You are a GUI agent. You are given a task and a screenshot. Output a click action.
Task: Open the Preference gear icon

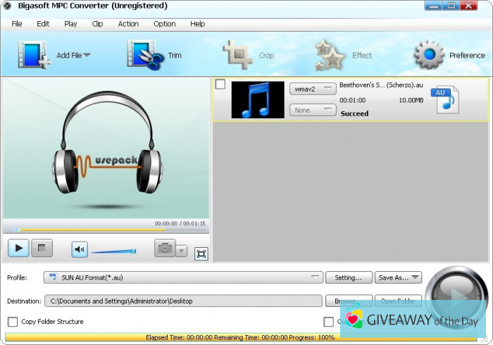click(x=428, y=55)
